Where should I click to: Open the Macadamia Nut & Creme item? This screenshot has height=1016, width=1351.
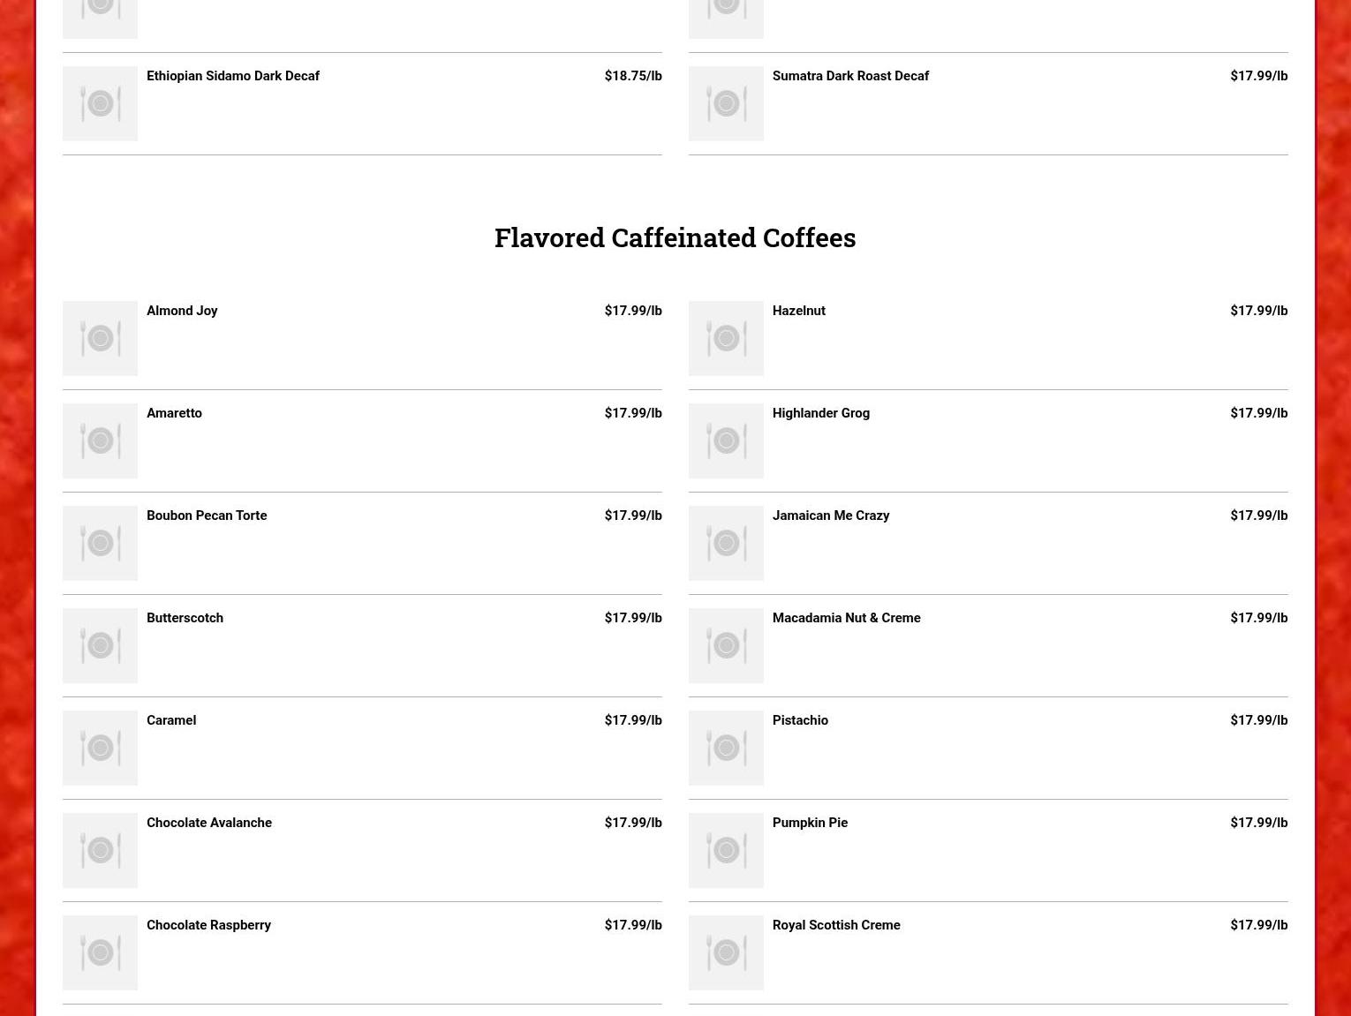(846, 618)
